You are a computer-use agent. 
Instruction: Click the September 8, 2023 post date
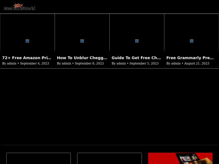[x=89, y=63]
